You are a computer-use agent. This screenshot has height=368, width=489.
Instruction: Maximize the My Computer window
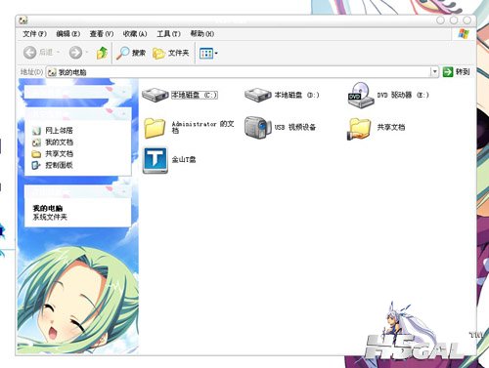[x=454, y=20]
